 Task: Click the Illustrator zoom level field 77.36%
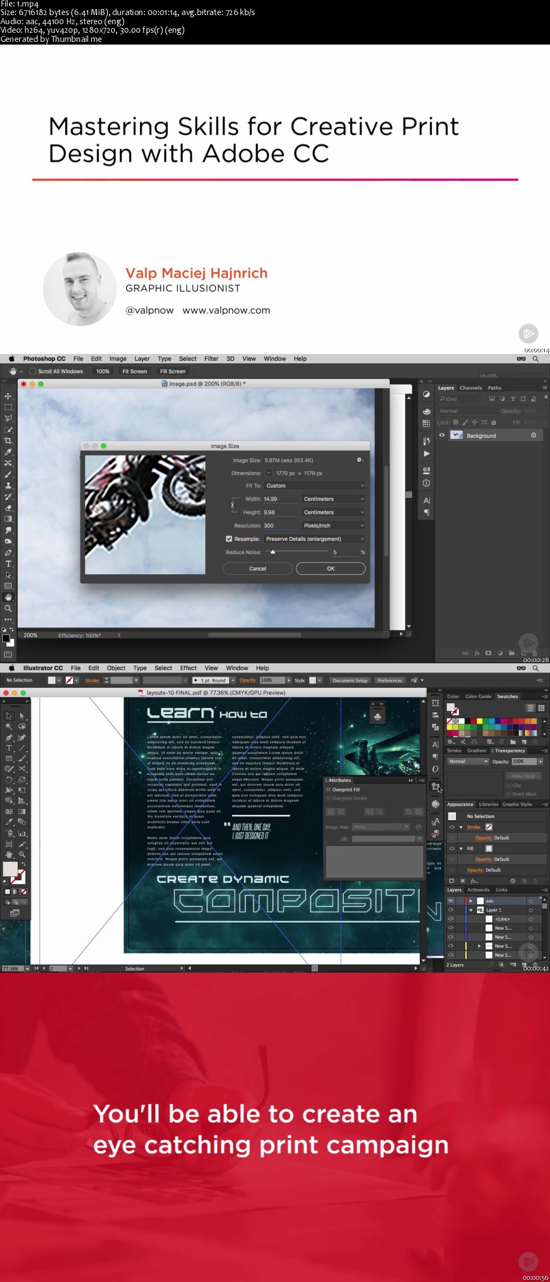tap(12, 968)
